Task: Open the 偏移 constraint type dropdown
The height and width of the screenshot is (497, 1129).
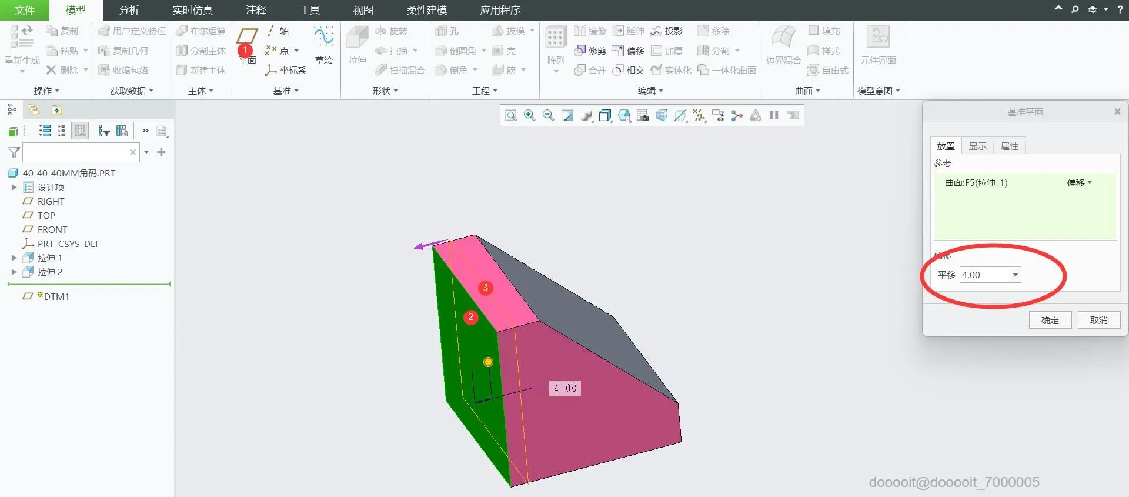Action: tap(1080, 183)
